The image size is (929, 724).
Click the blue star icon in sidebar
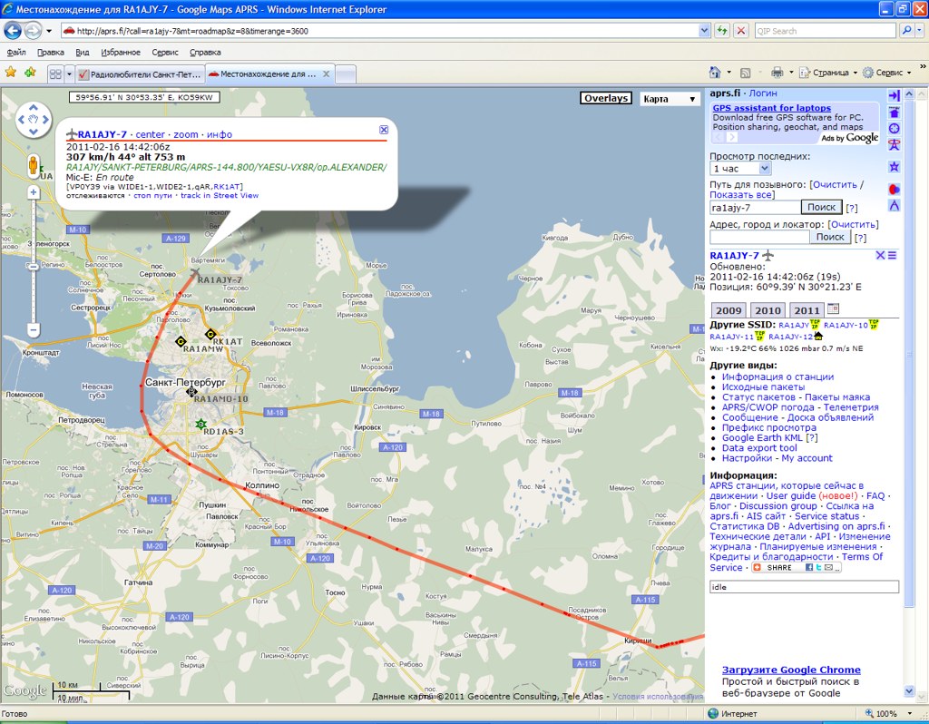point(895,166)
